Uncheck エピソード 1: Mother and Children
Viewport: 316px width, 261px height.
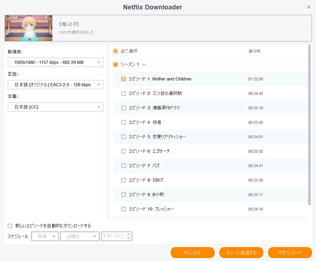tap(124, 79)
